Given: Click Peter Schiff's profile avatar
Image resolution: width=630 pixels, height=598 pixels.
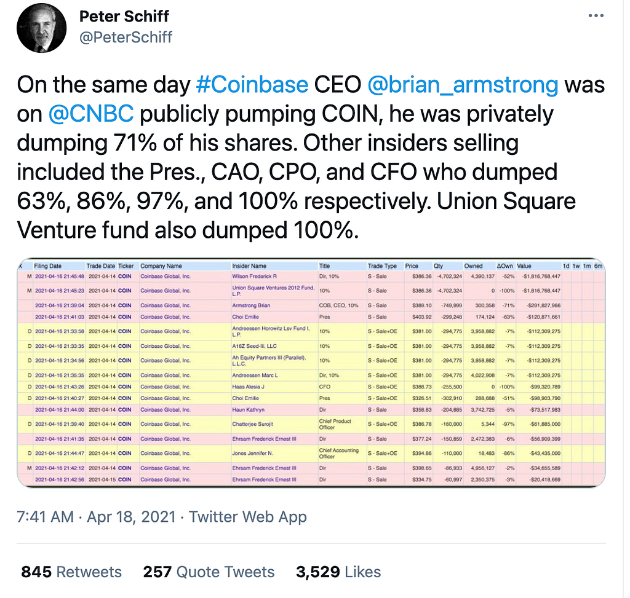Looking at the screenshot, I should (x=42, y=29).
